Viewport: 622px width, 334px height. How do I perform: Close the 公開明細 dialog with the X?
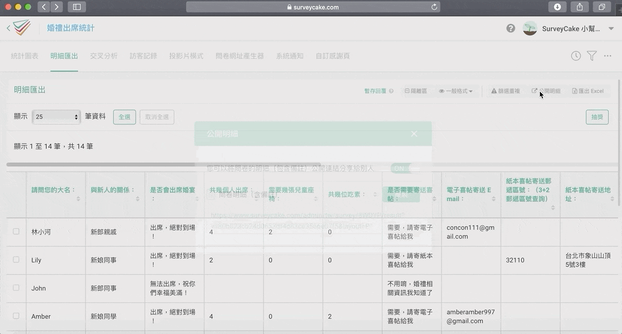coord(414,134)
